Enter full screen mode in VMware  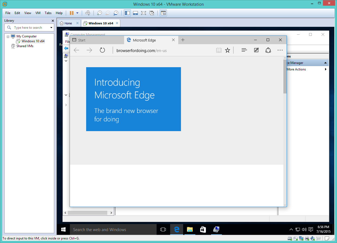coord(144,13)
